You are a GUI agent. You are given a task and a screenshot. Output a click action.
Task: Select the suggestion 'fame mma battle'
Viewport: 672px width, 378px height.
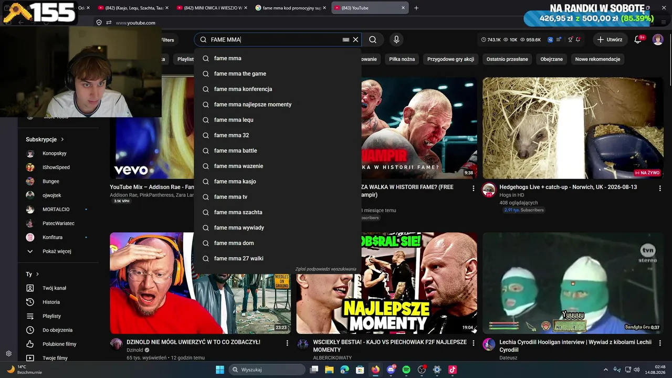coord(278,151)
